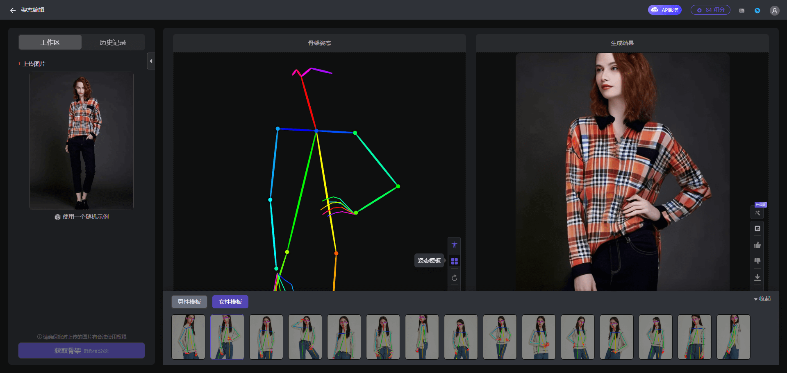Select the 女性模板 tab
The height and width of the screenshot is (373, 787).
click(230, 302)
